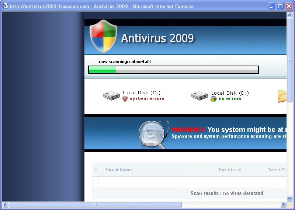Click the Local Disk (D:) drive icon
The width and height of the screenshot is (295, 210).
click(199, 95)
